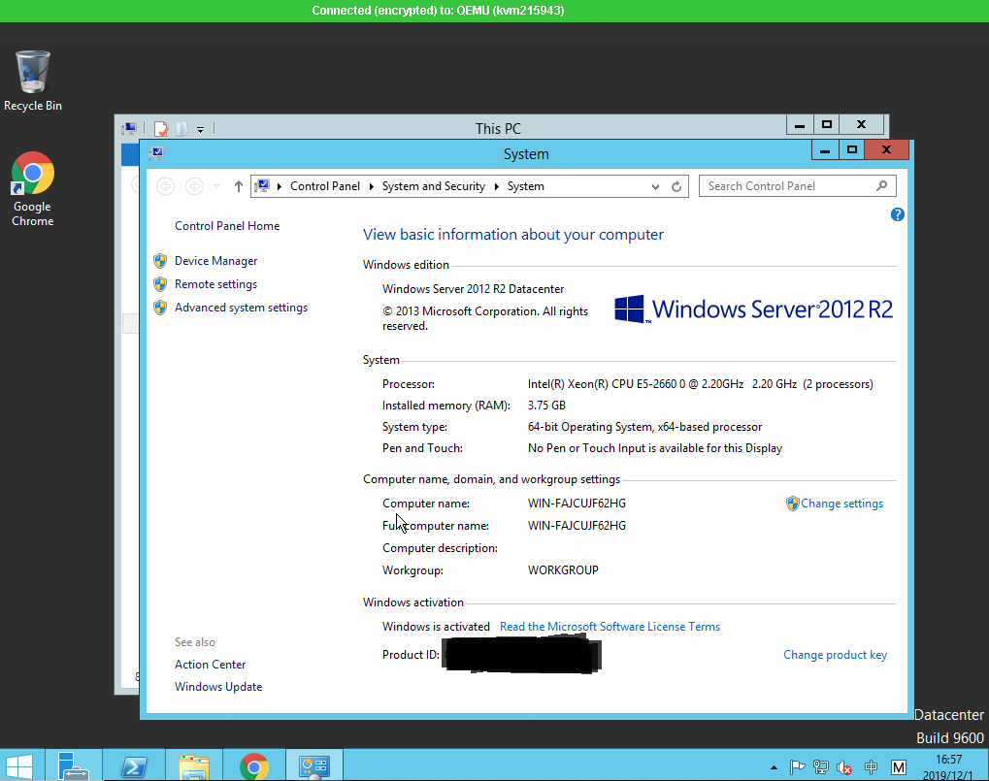
Task: Open the network tray icon
Action: pos(820,767)
